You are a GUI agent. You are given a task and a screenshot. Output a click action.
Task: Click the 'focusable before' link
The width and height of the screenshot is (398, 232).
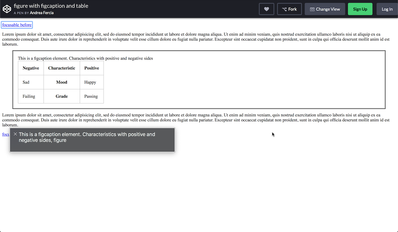17,25
